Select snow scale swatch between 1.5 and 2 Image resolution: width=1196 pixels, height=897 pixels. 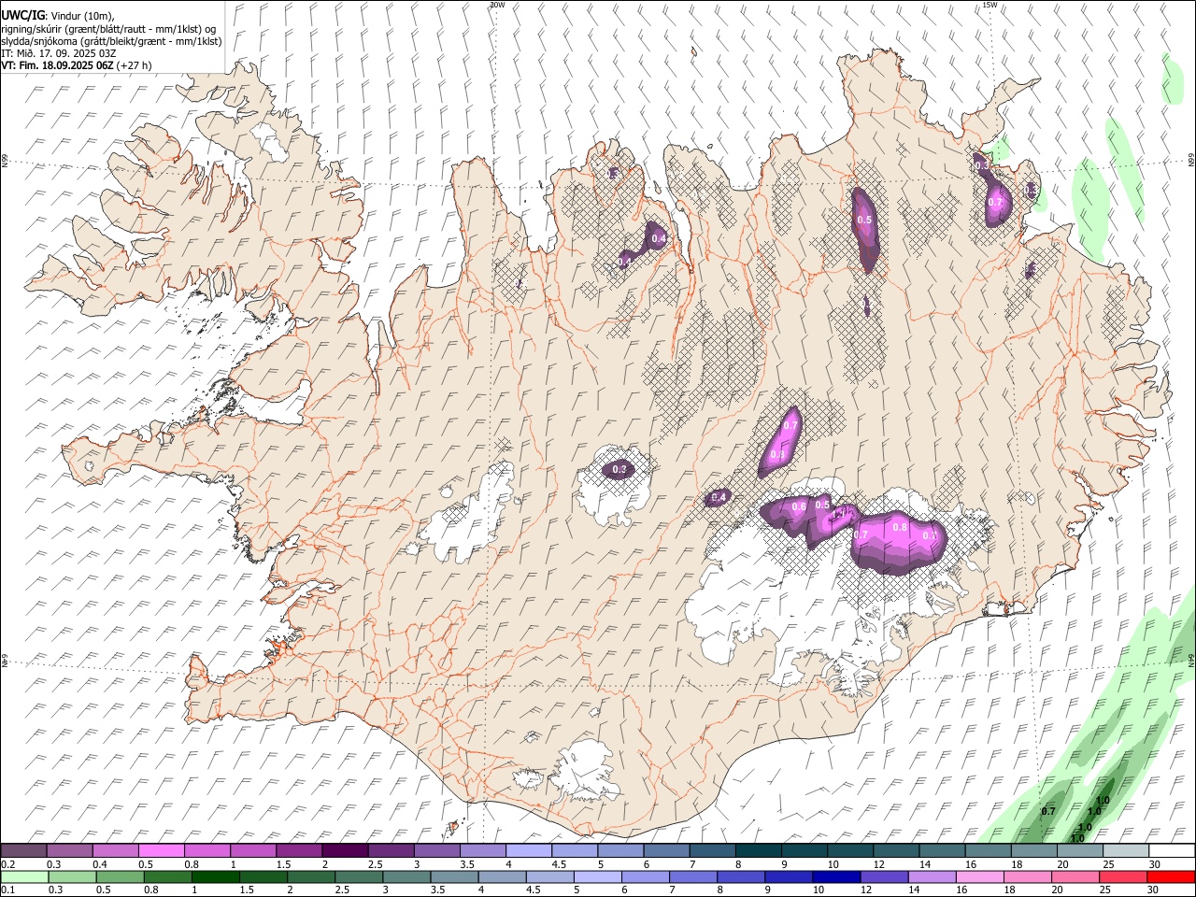tap(299, 851)
